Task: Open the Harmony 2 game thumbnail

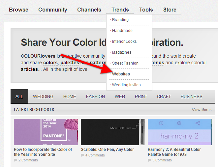Action: pyautogui.click(x=179, y=132)
